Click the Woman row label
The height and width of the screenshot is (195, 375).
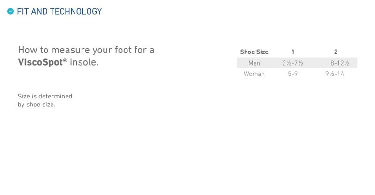tap(254, 74)
